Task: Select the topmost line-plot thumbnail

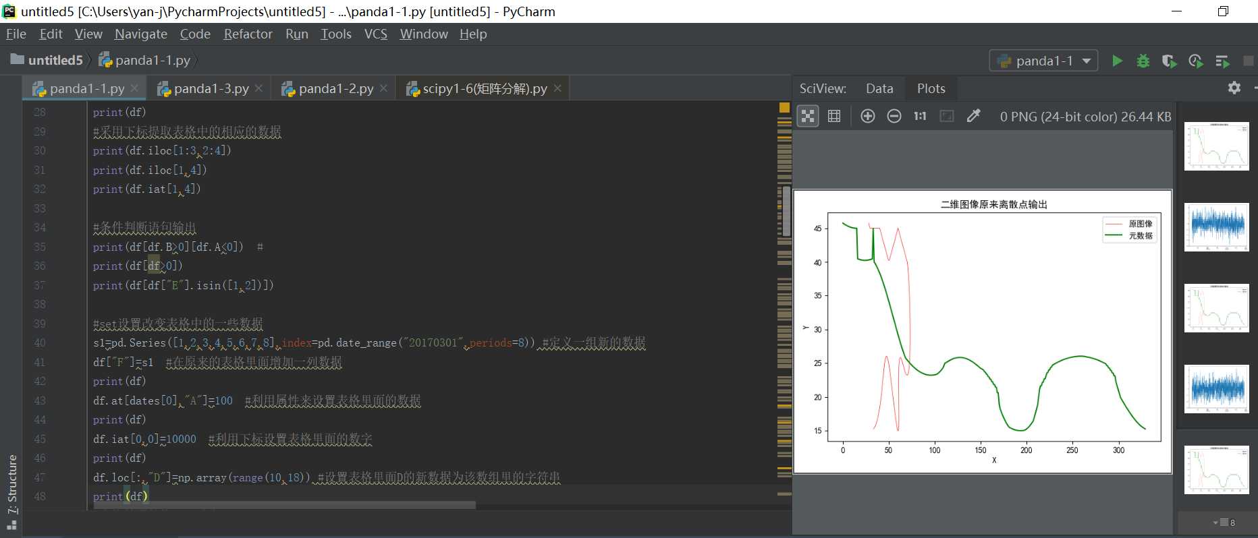Action: click(1216, 146)
